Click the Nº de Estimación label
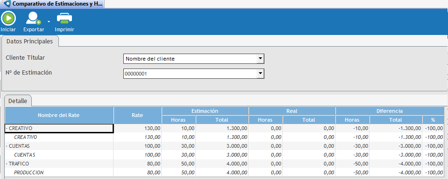 28,72
